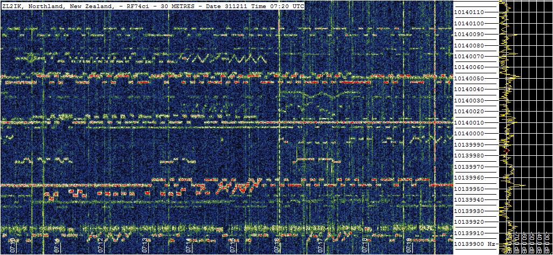Select the 07:18 time marker
Image resolution: width=553 pixels, height=255 pixels.
point(365,245)
